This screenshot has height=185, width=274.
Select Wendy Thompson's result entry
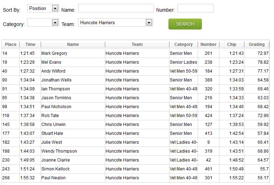(59, 151)
